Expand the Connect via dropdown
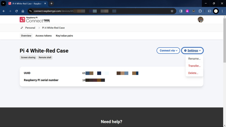Screen dimensions: 226x127 [x=168, y=50]
